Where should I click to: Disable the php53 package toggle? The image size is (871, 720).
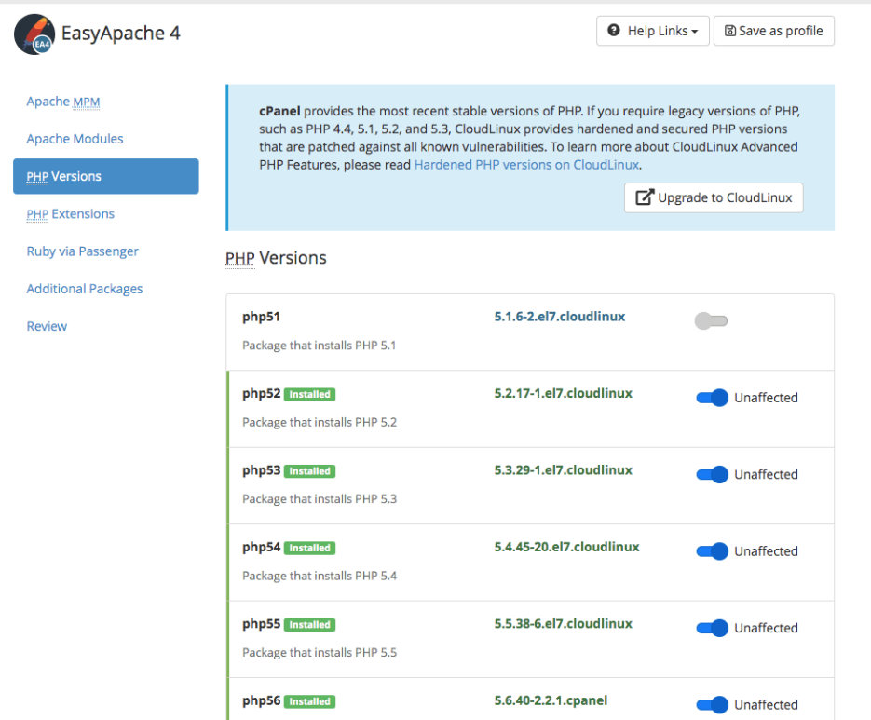(x=712, y=474)
